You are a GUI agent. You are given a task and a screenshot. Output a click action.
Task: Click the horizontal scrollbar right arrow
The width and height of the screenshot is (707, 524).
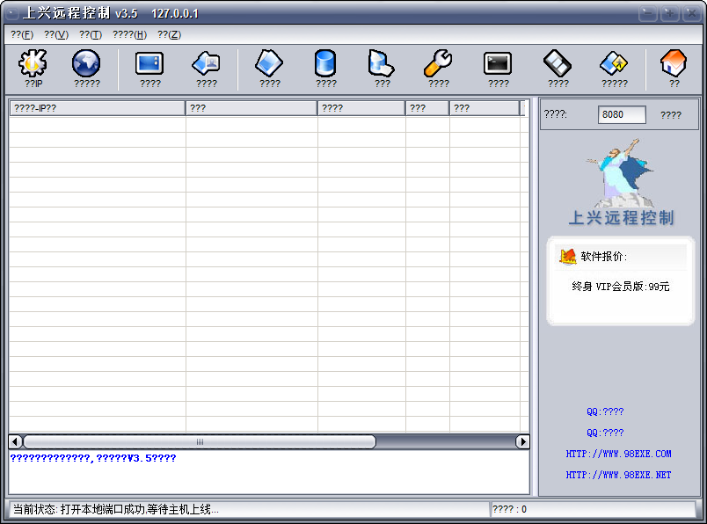(x=523, y=441)
